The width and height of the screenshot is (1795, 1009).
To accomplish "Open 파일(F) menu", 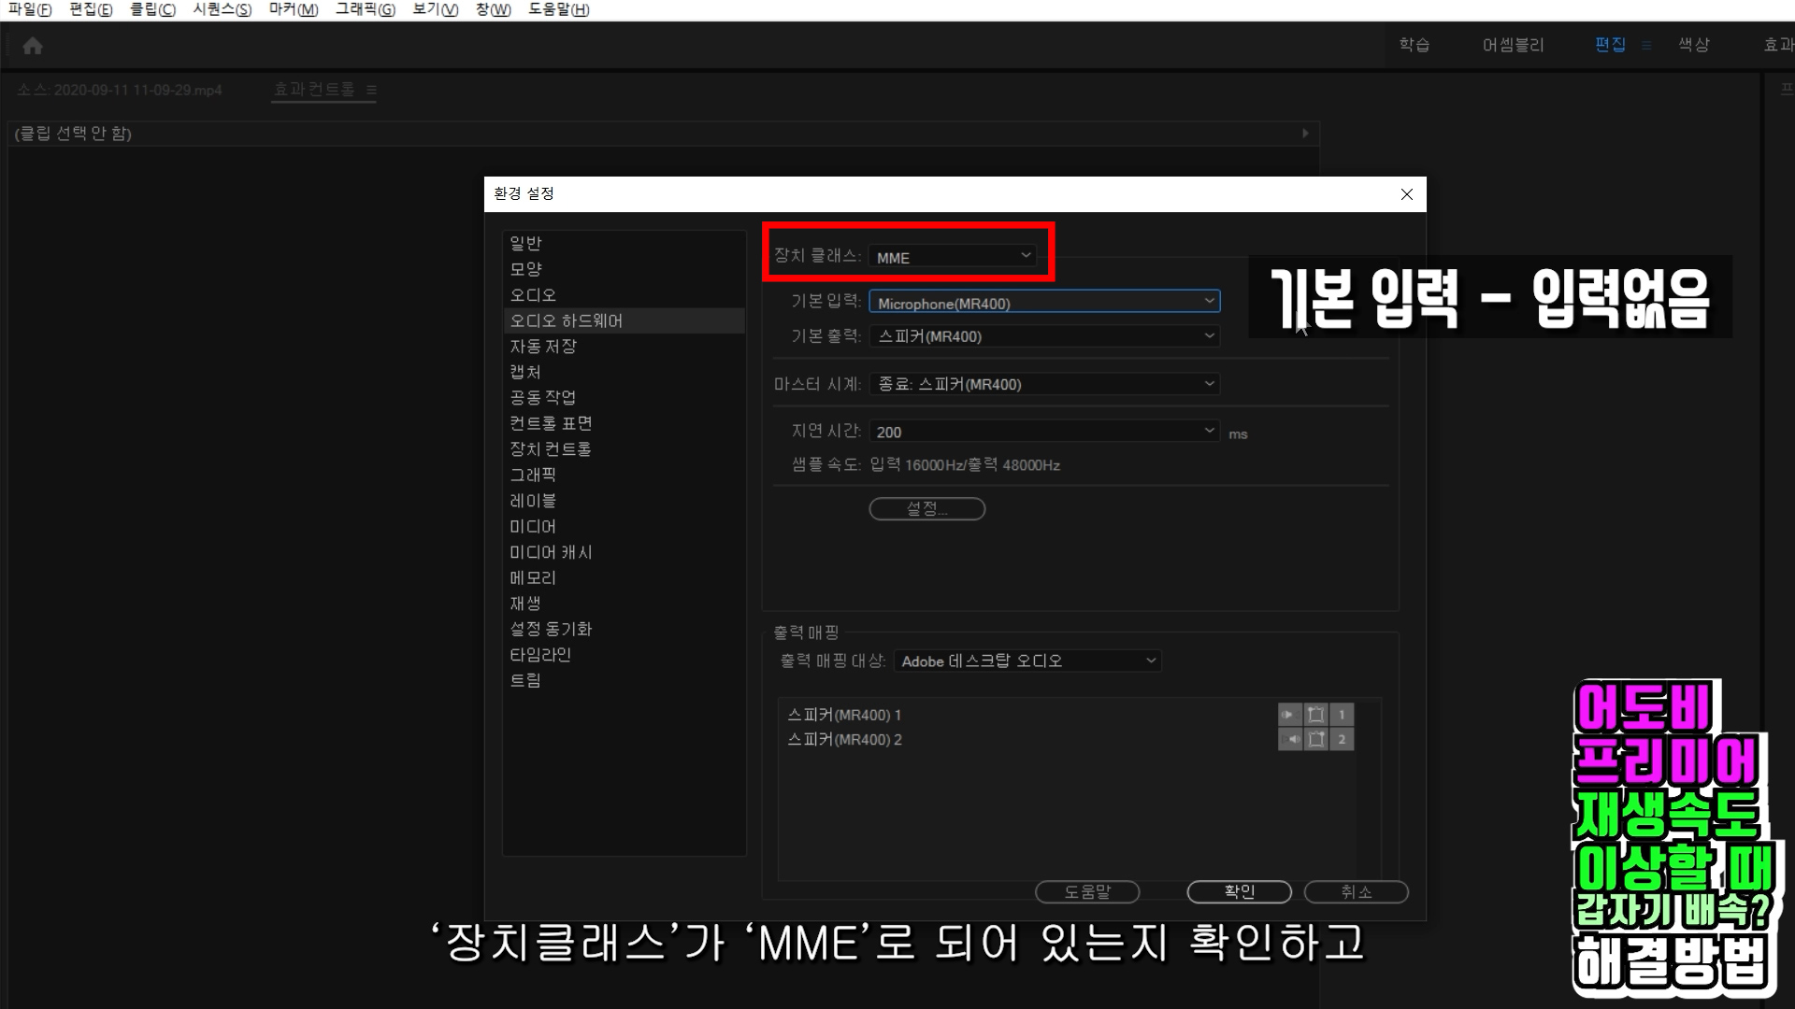I will 30,9.
